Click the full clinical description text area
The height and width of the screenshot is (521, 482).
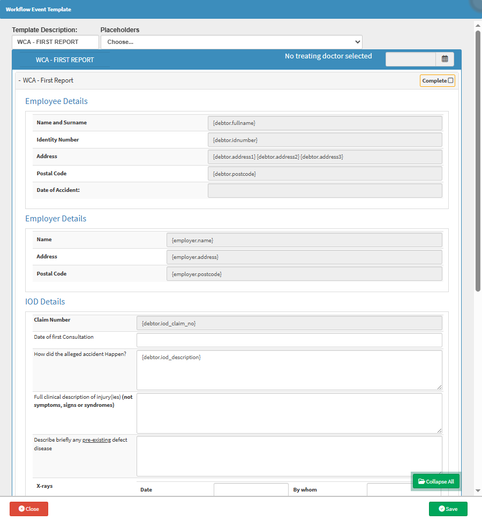(x=289, y=413)
